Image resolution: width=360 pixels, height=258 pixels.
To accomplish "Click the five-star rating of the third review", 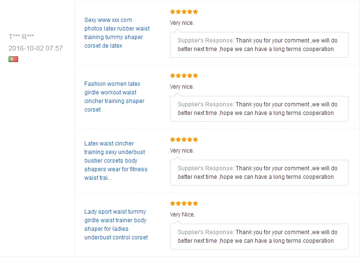I will coord(184,140).
